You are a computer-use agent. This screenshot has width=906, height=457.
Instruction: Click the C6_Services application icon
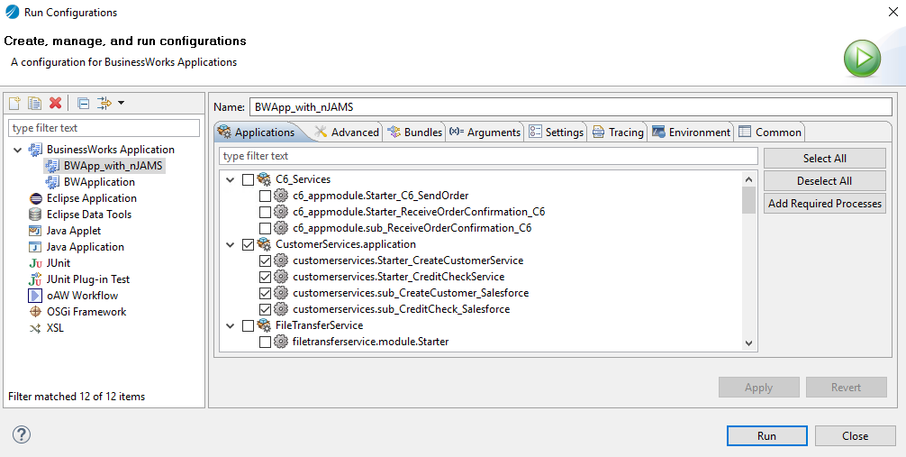(x=265, y=179)
